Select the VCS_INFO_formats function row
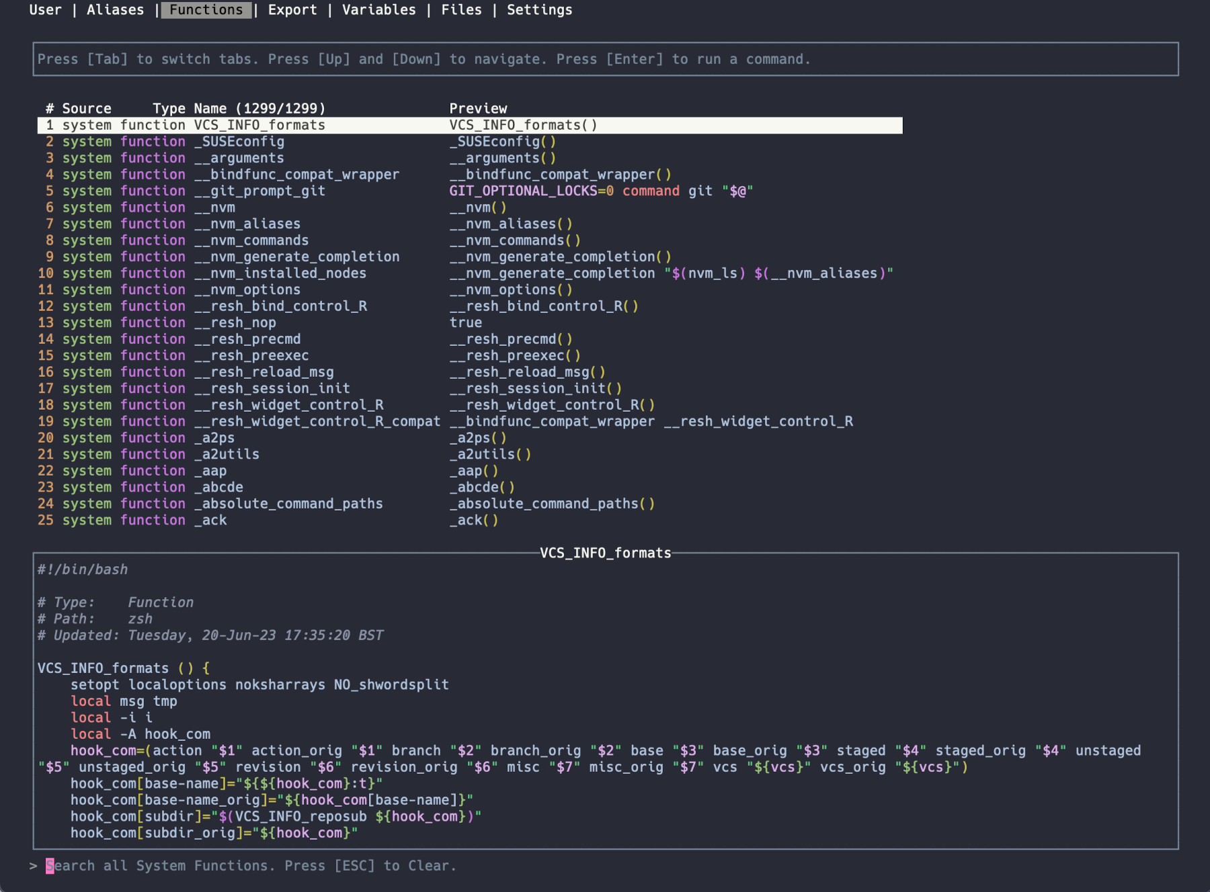 pos(259,126)
